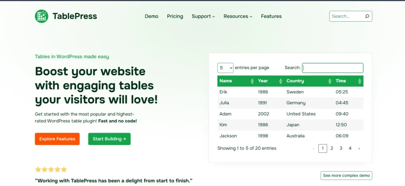Click the TablePress site title
Image resolution: width=405 pixels, height=186 pixels.
click(75, 16)
